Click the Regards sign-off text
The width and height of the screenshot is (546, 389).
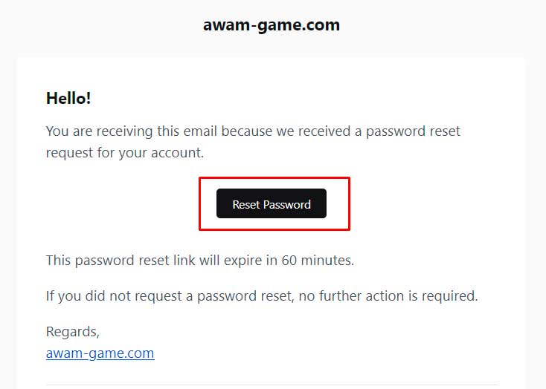[72, 331]
